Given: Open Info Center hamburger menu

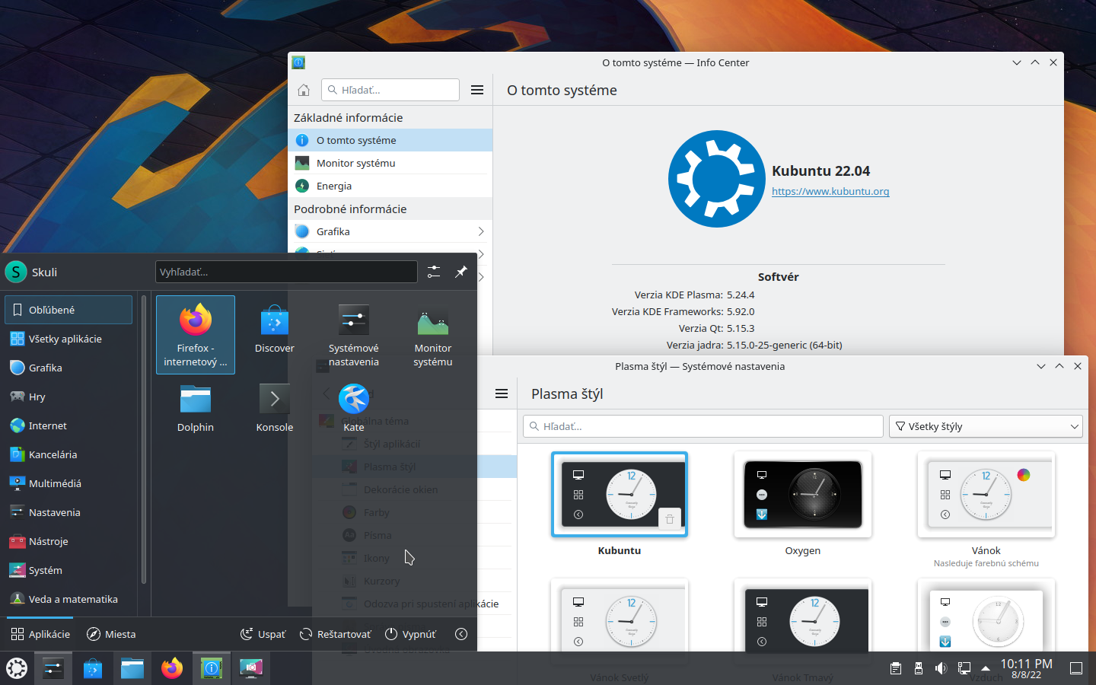Looking at the screenshot, I should click(x=477, y=90).
